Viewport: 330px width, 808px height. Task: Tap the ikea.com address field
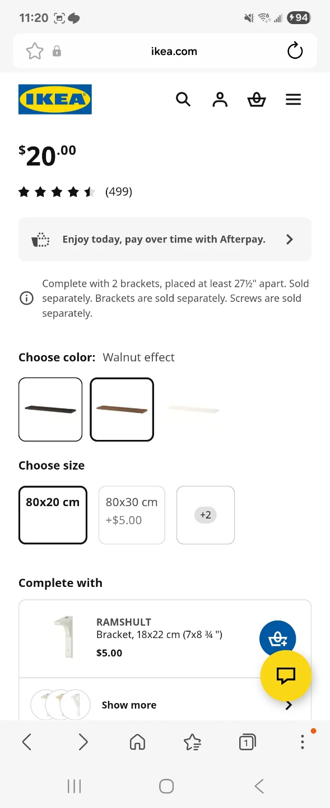pos(174,52)
